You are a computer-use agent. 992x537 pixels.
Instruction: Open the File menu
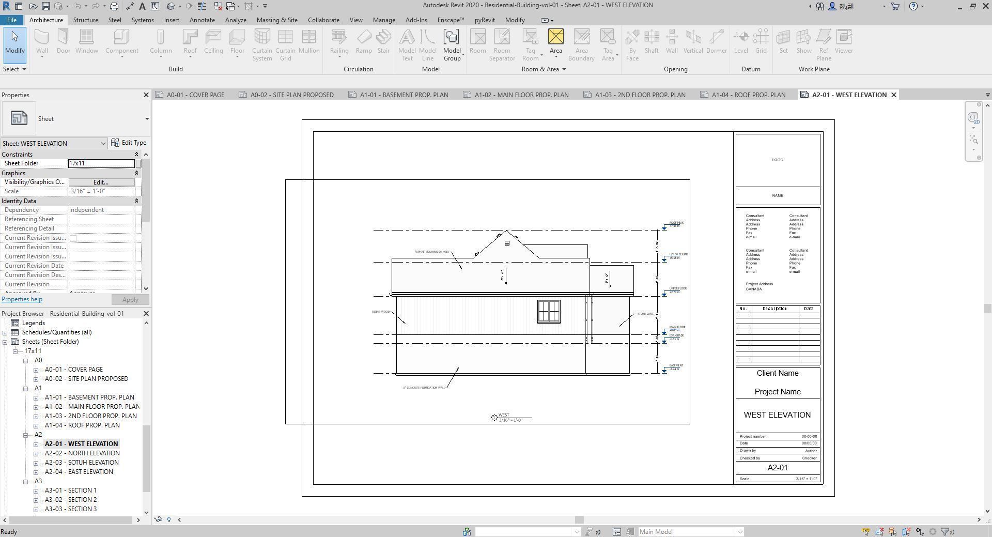click(x=11, y=20)
